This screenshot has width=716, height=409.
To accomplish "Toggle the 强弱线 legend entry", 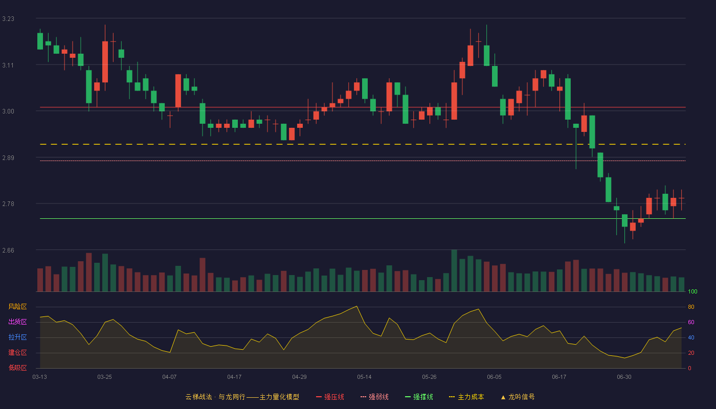I will pyautogui.click(x=374, y=397).
